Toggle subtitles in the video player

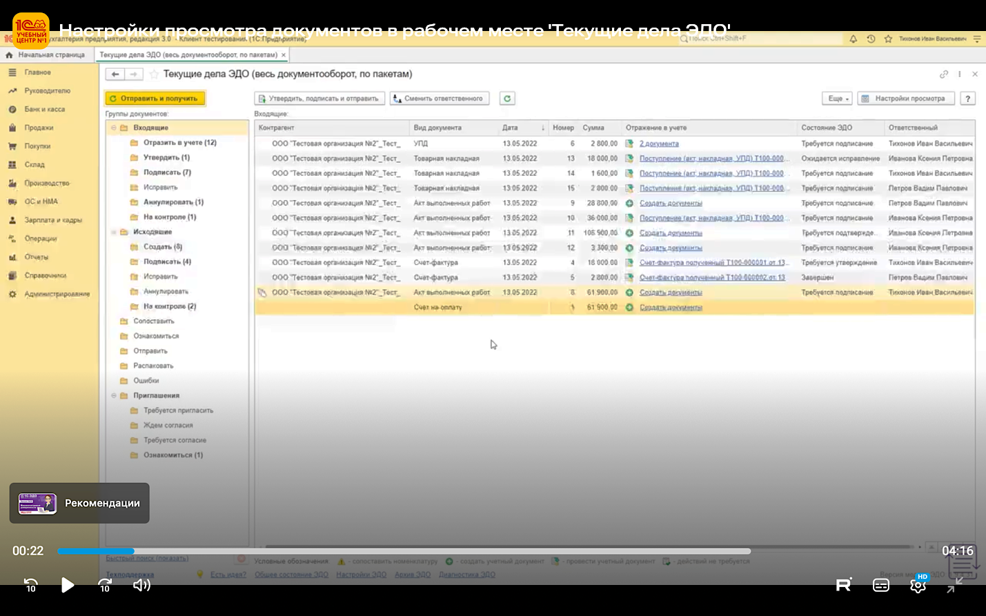[881, 586]
